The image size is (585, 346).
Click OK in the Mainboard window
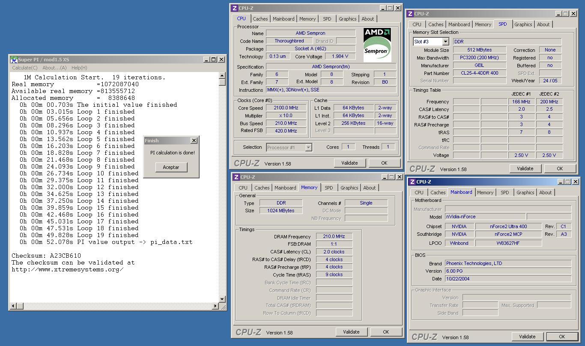pyautogui.click(x=562, y=337)
